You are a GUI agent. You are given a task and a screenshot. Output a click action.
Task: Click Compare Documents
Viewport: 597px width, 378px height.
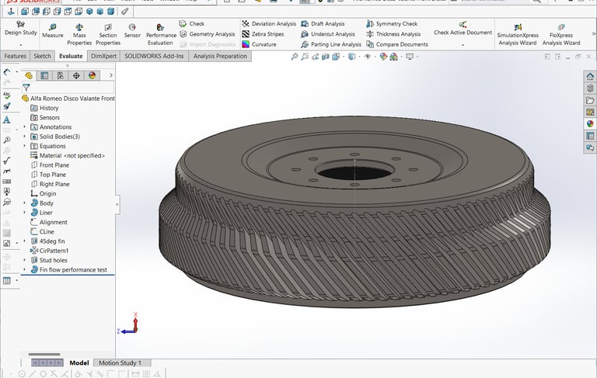click(397, 44)
